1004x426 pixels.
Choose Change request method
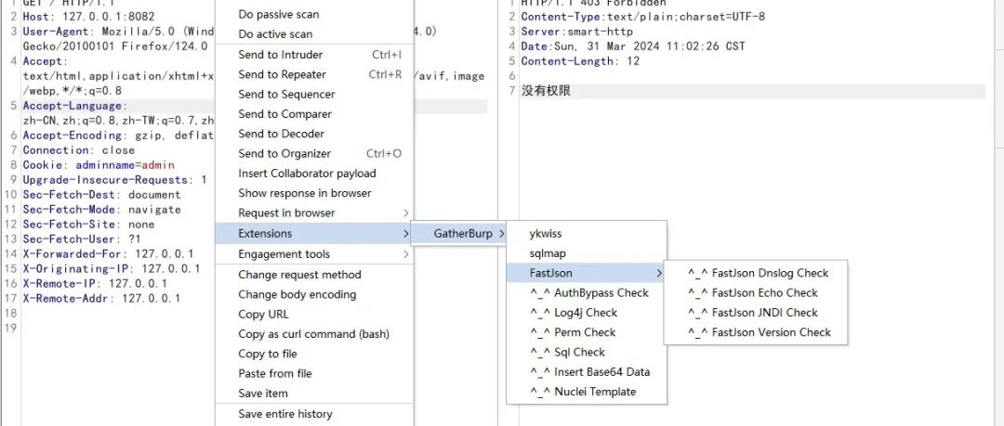[314, 275]
